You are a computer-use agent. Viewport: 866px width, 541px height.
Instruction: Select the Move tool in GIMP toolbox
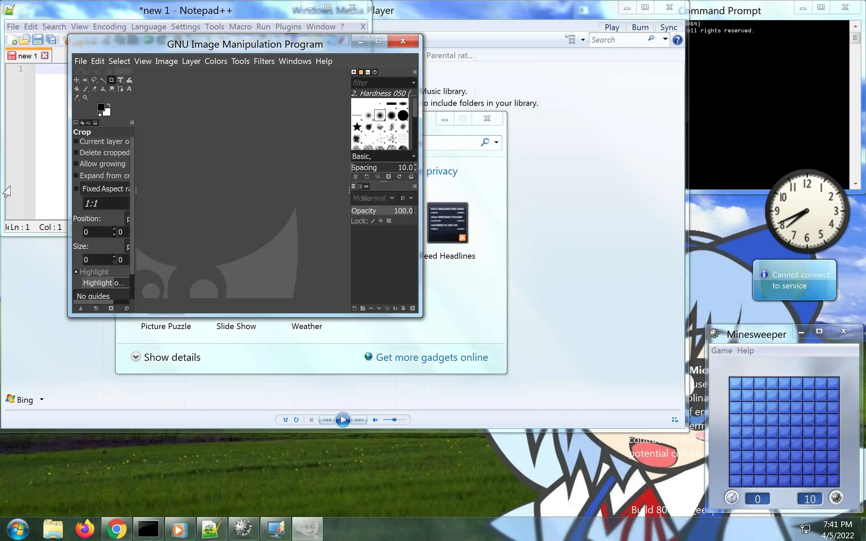point(76,80)
